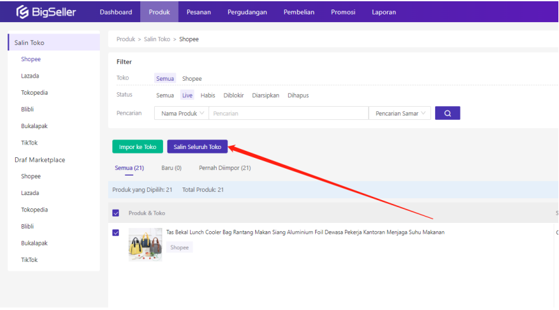Open Tokopedia under Draf Marketplace

(x=34, y=210)
